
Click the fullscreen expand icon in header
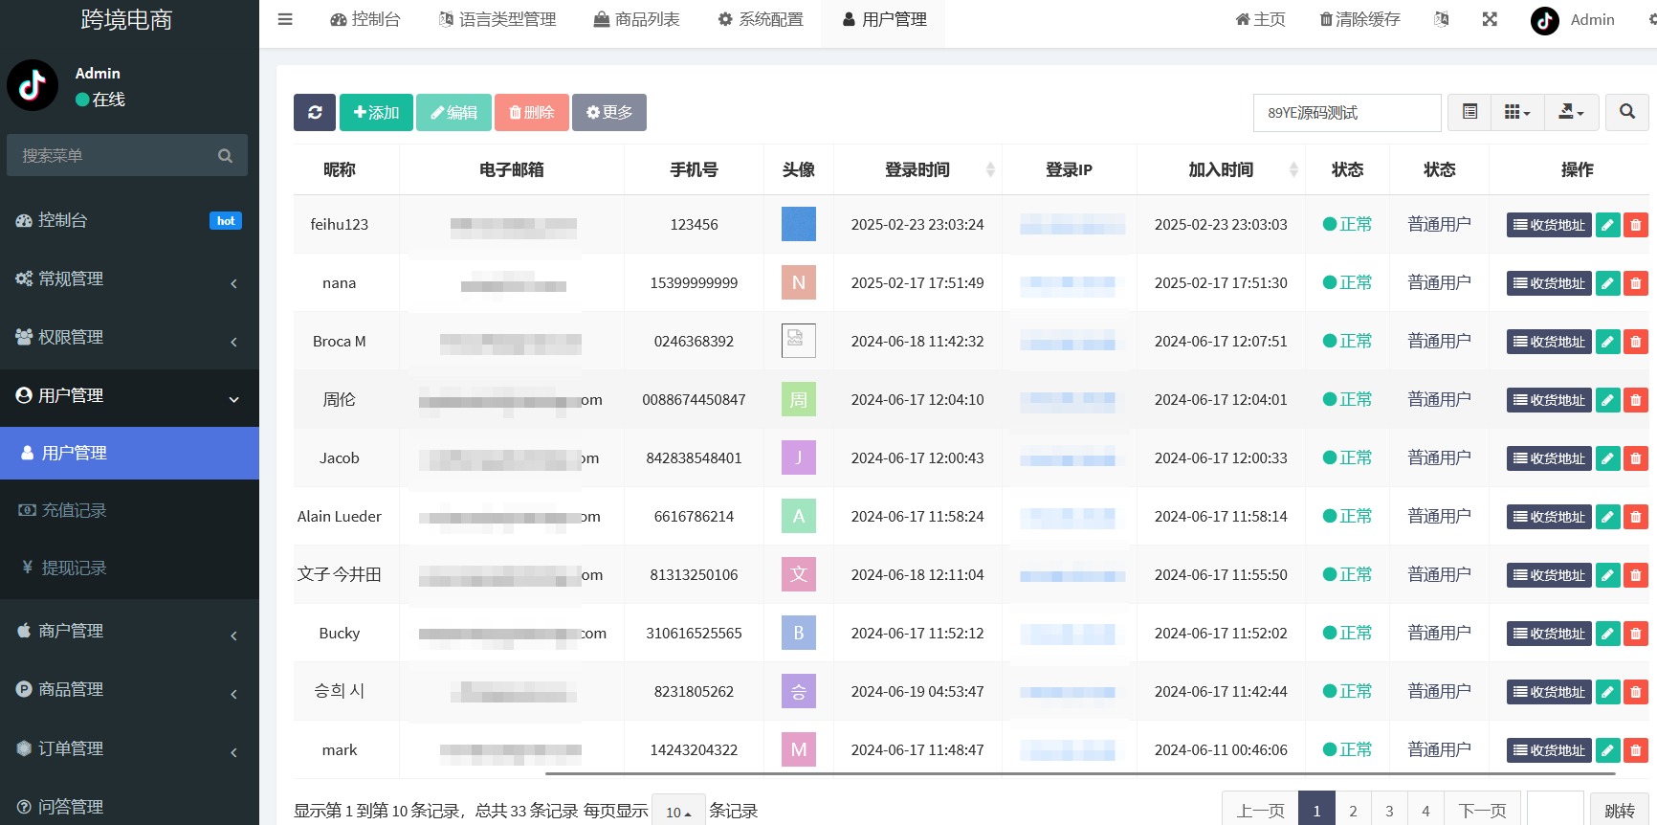[1490, 19]
